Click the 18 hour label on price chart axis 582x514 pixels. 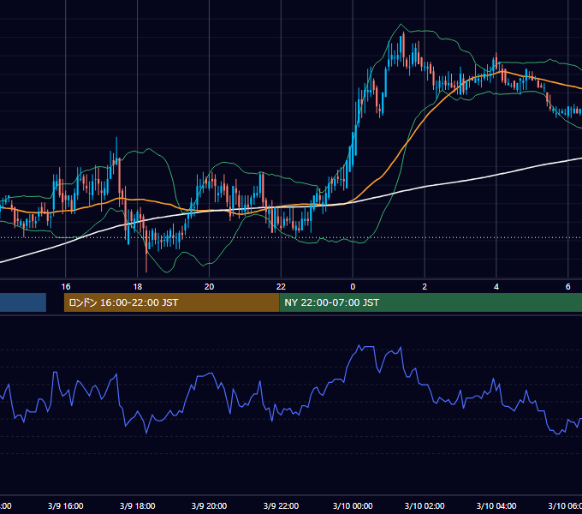click(x=137, y=287)
